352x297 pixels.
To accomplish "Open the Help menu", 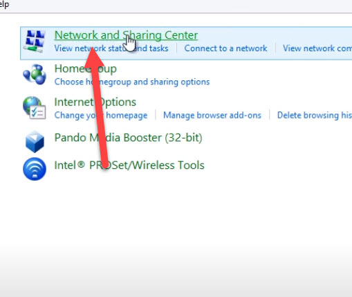I will tap(3, 4).
